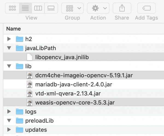
Task: Click the weasis-opencv-core jar icon
Action: [30, 102]
